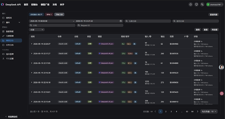Screen dimensions: 225x119
Task: Open 控制台 in the top navigation
Action: click(x=35, y=5)
